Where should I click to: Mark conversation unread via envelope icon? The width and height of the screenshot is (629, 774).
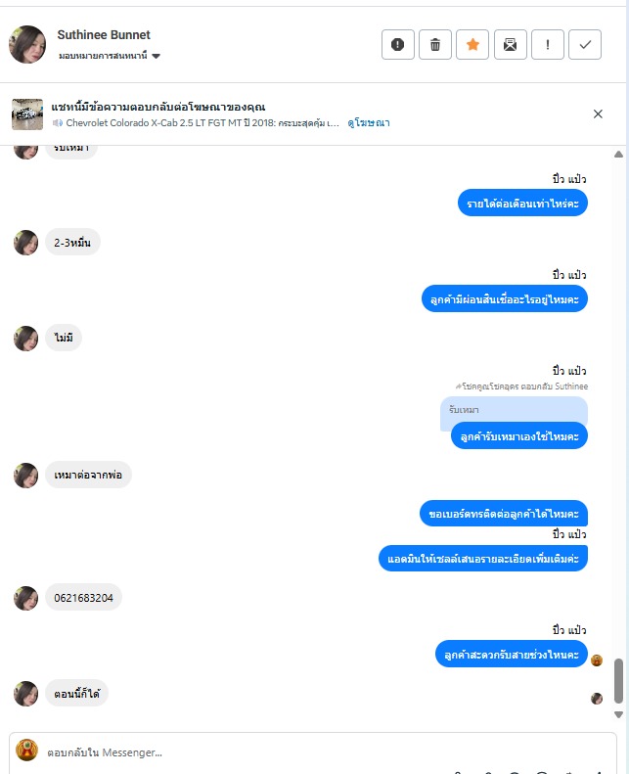tap(510, 44)
